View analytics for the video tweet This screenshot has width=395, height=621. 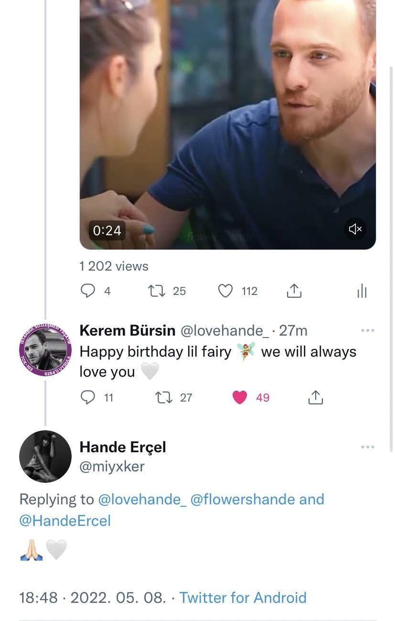pyautogui.click(x=362, y=291)
